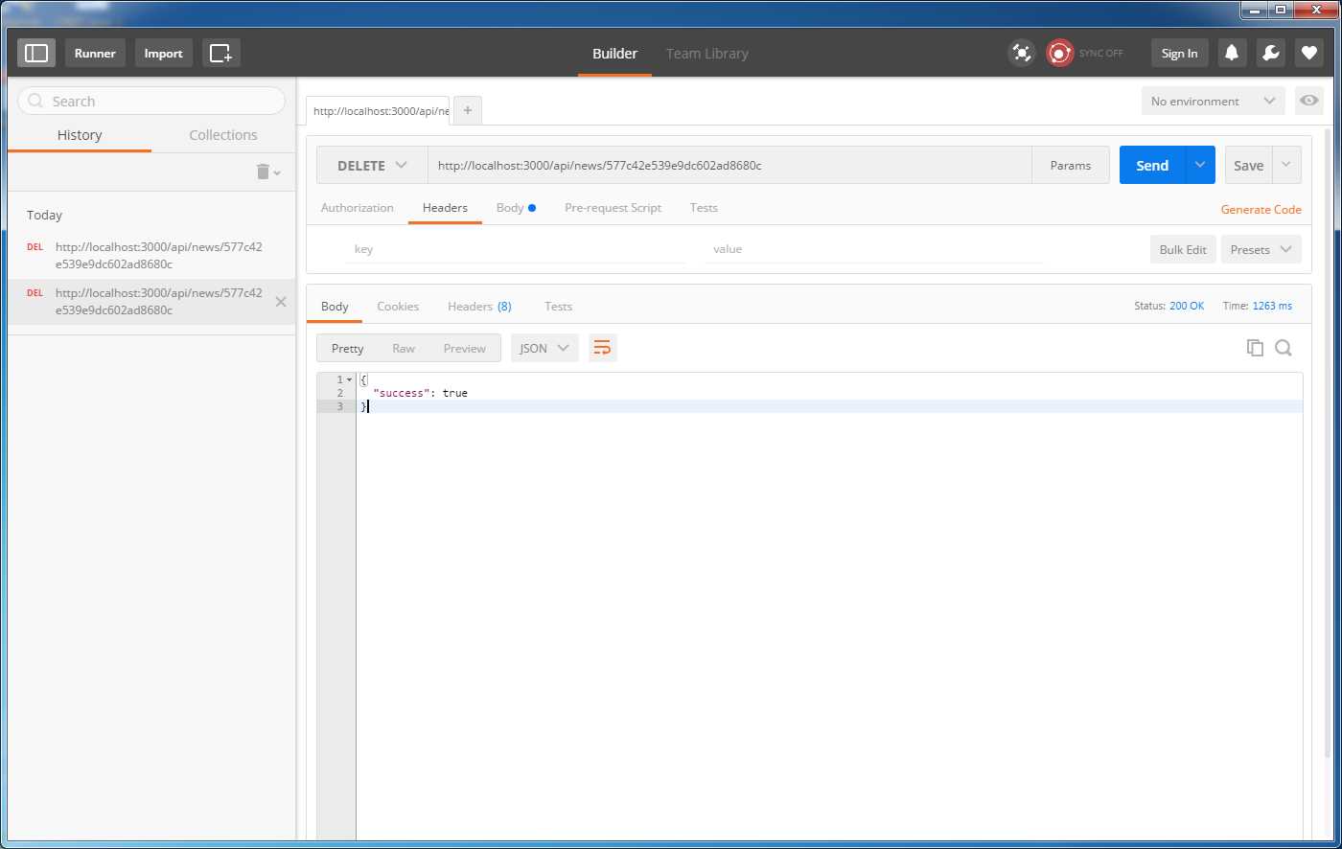Collapse line 1 fold arrow in response
1342x849 pixels.
(x=350, y=379)
